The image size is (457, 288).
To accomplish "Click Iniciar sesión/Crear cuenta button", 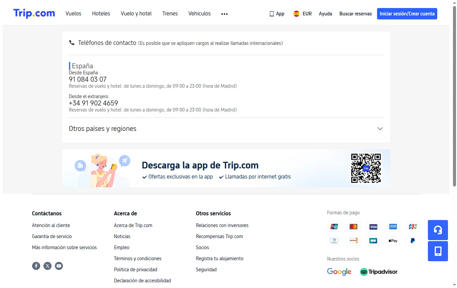I will [x=407, y=14].
